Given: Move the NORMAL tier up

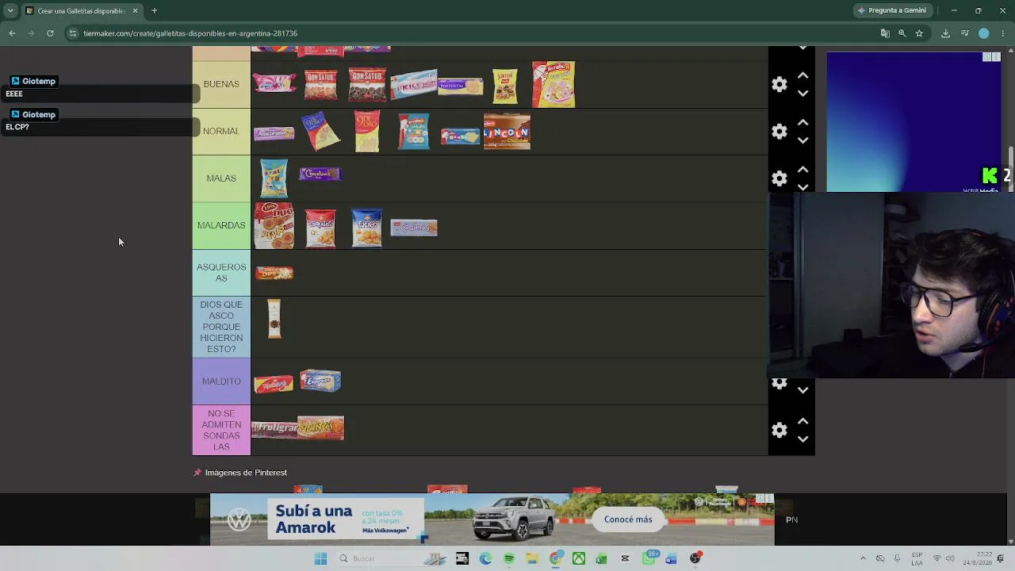Looking at the screenshot, I should tap(802, 122).
